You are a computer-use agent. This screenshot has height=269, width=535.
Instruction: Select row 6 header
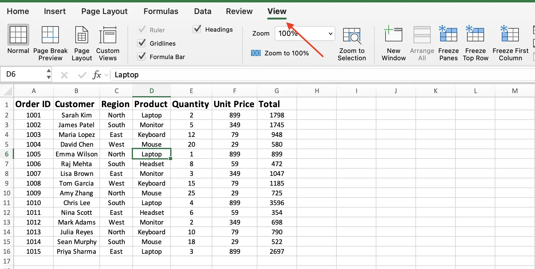[7, 154]
